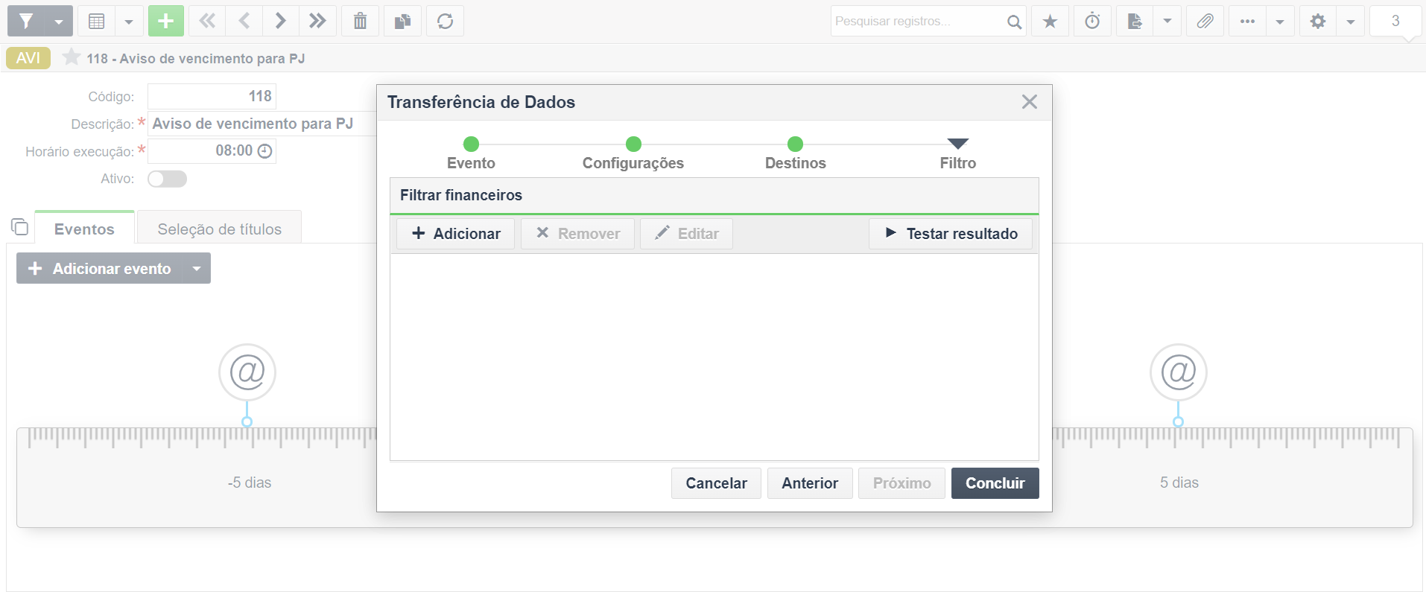This screenshot has width=1426, height=592.
Task: Click the Pesquisar registros search field
Action: click(x=918, y=21)
